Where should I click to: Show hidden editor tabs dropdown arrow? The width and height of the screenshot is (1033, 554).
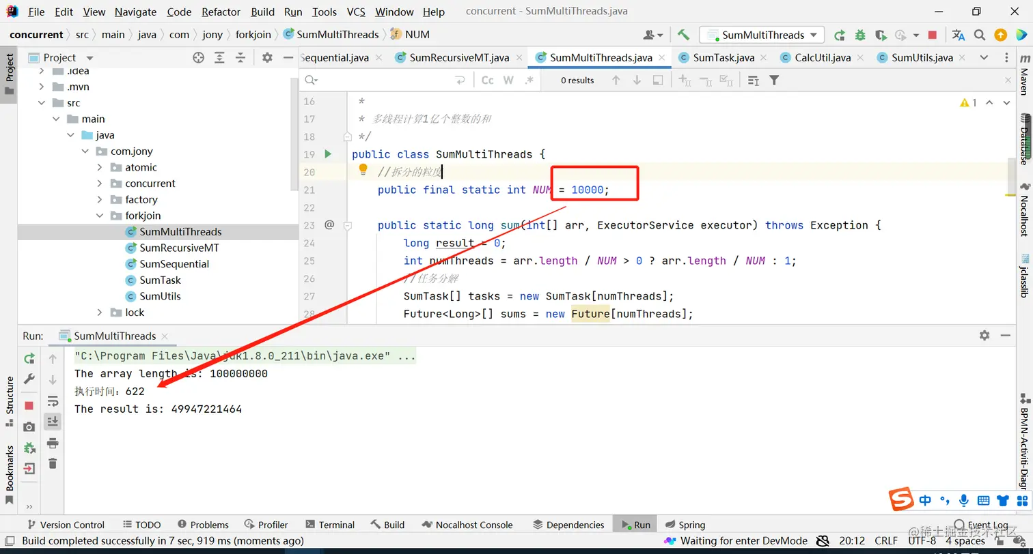tap(984, 58)
